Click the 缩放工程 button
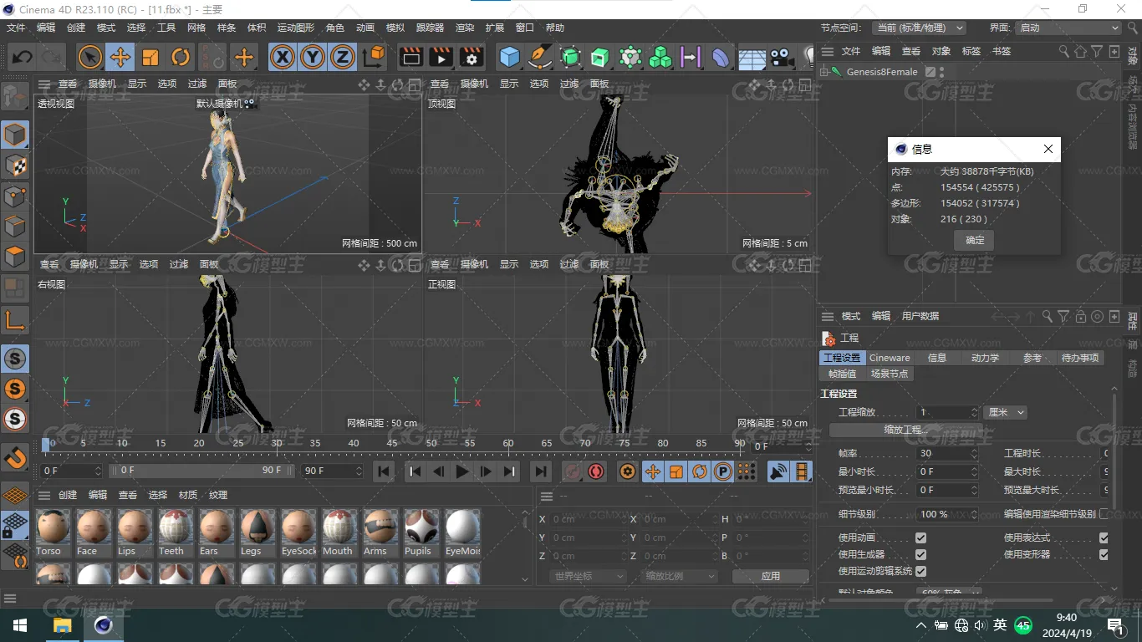Image resolution: width=1142 pixels, height=642 pixels. tap(906, 430)
